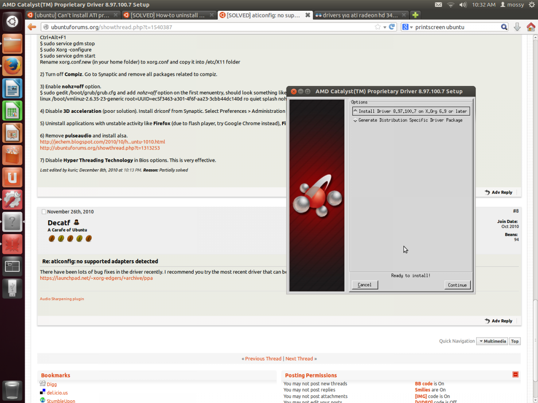Bookmark this page with the star icon
Image resolution: width=538 pixels, height=403 pixels.
(377, 27)
